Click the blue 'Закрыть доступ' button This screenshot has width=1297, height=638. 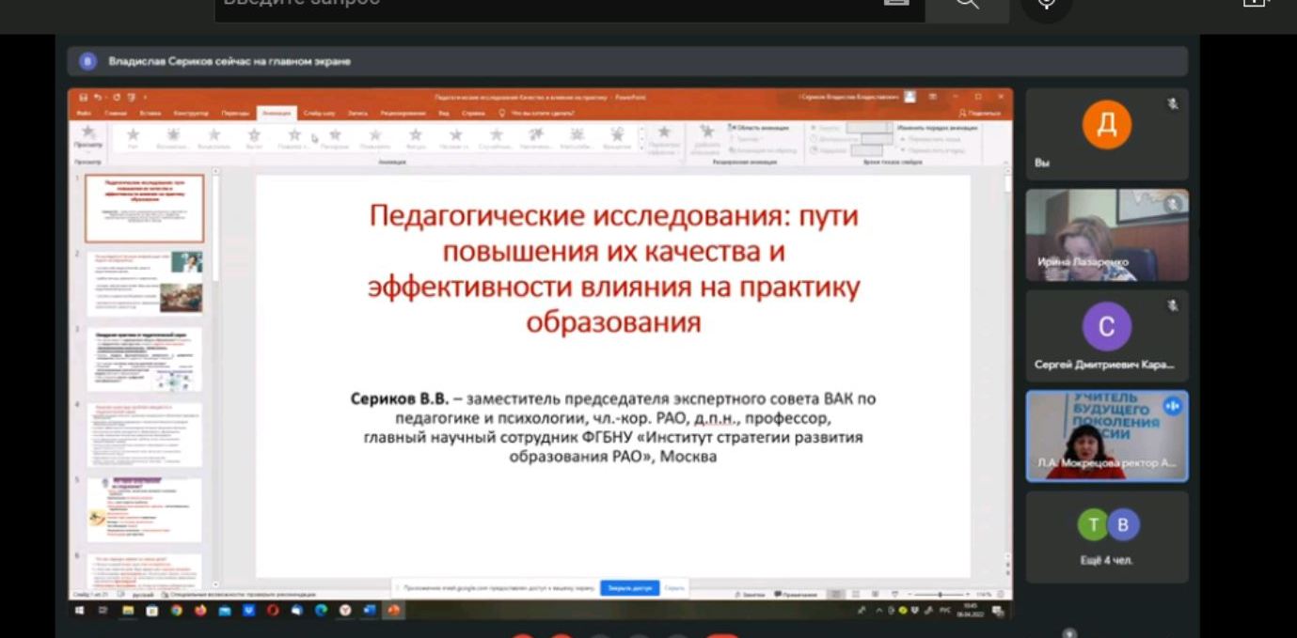pyautogui.click(x=629, y=588)
